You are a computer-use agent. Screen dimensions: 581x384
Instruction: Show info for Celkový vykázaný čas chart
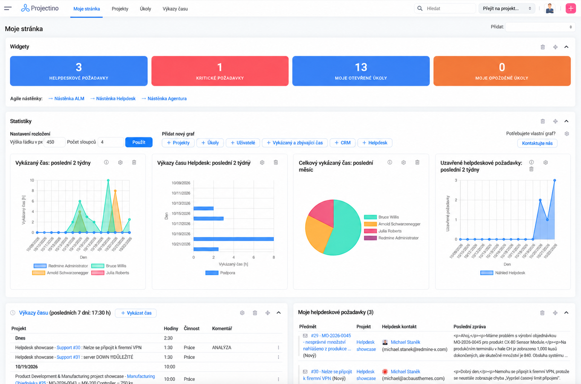pos(390,162)
